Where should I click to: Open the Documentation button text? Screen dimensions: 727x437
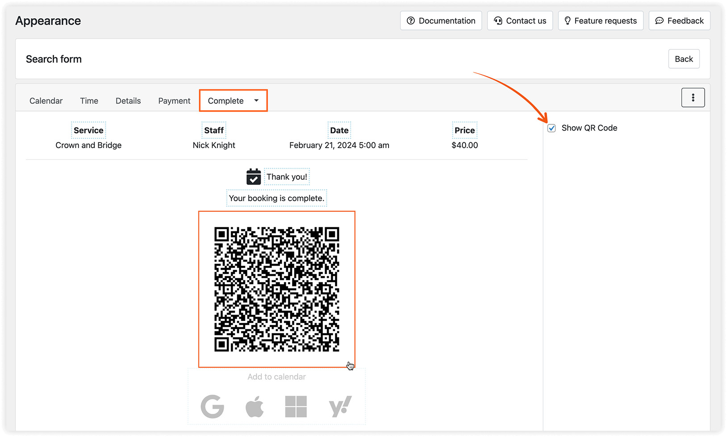pos(447,21)
